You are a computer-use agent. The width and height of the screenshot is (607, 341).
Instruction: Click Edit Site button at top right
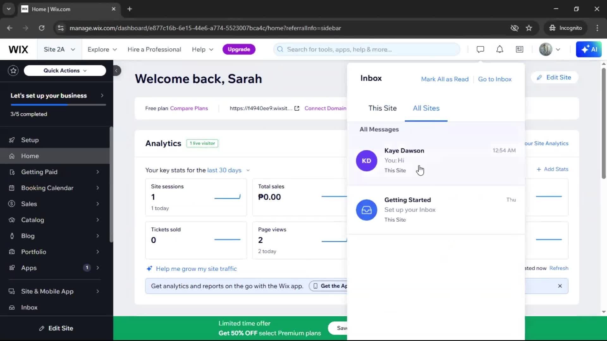pos(554,77)
